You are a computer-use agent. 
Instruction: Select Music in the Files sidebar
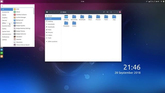coord(53,30)
